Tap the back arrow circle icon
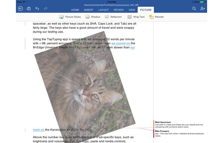Viewport: 223px width, 143px height. (x=20, y=9)
